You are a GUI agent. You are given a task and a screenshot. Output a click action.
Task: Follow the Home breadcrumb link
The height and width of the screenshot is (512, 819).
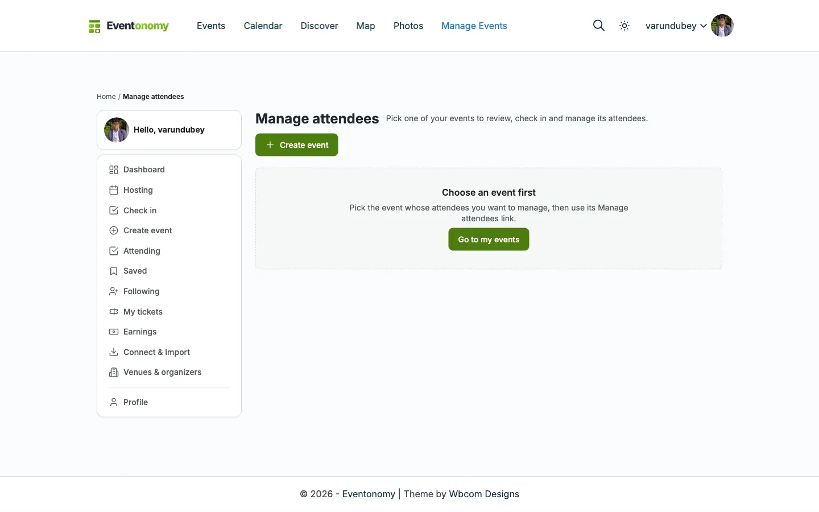(x=106, y=97)
